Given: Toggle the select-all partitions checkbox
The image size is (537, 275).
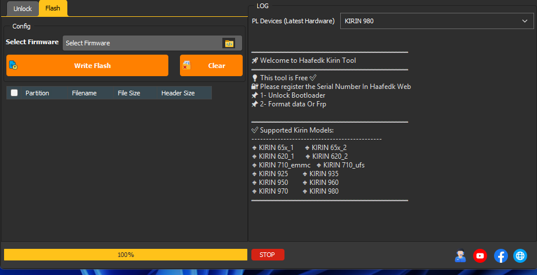Looking at the screenshot, I should [15, 93].
